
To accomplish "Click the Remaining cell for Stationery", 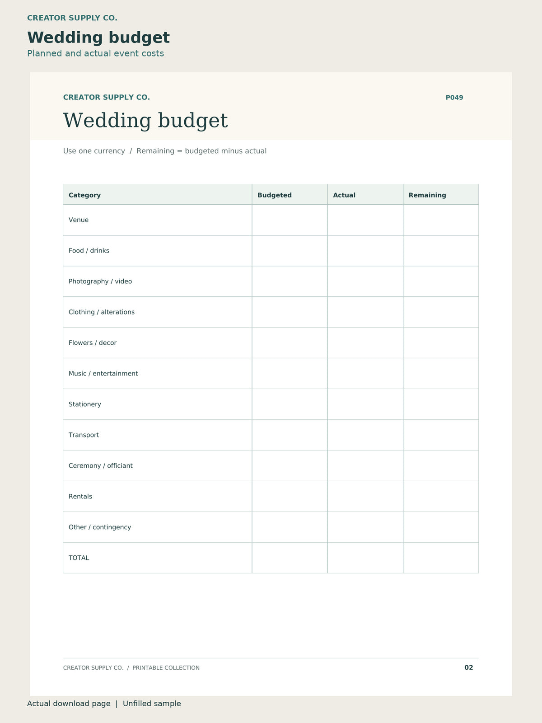I will 441,404.
